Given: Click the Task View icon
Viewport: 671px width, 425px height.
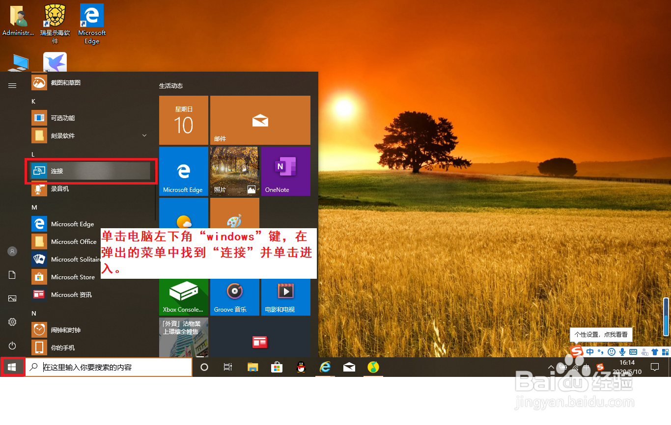Looking at the screenshot, I should [x=227, y=367].
